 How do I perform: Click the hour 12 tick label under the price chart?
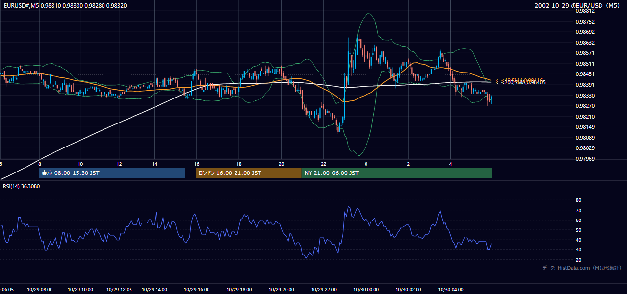[x=118, y=164]
